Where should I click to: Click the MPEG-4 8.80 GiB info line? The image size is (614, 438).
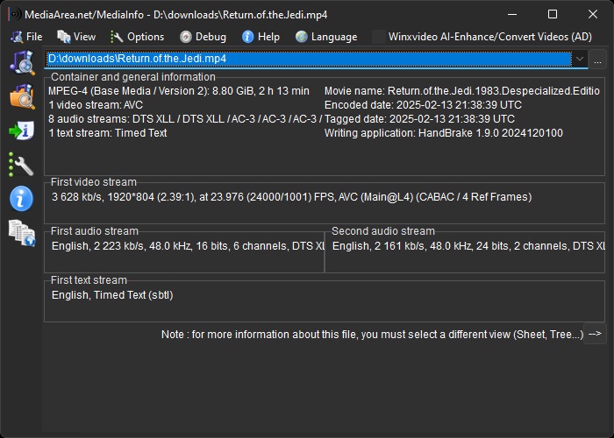[179, 91]
